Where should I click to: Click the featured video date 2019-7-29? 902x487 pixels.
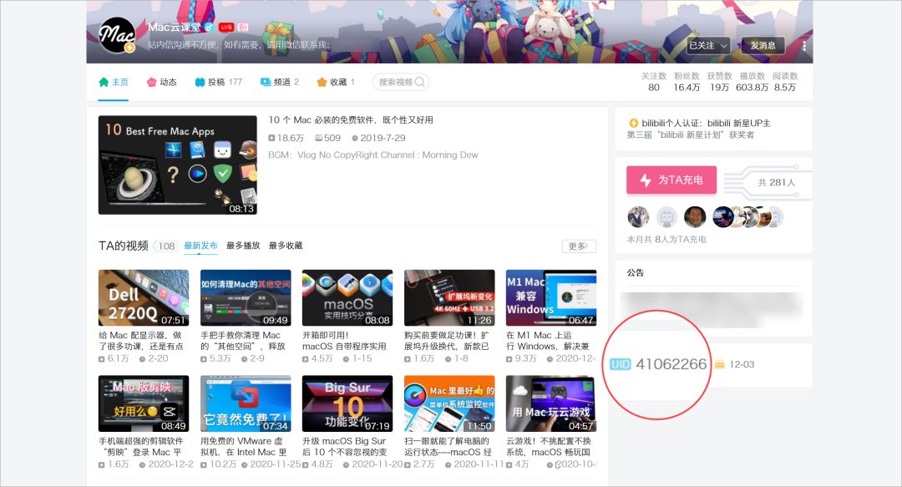378,138
